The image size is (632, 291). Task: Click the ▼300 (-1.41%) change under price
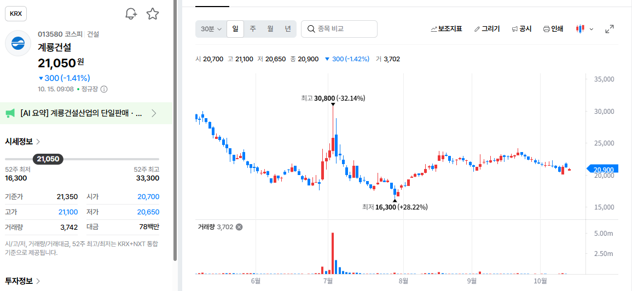coord(64,78)
